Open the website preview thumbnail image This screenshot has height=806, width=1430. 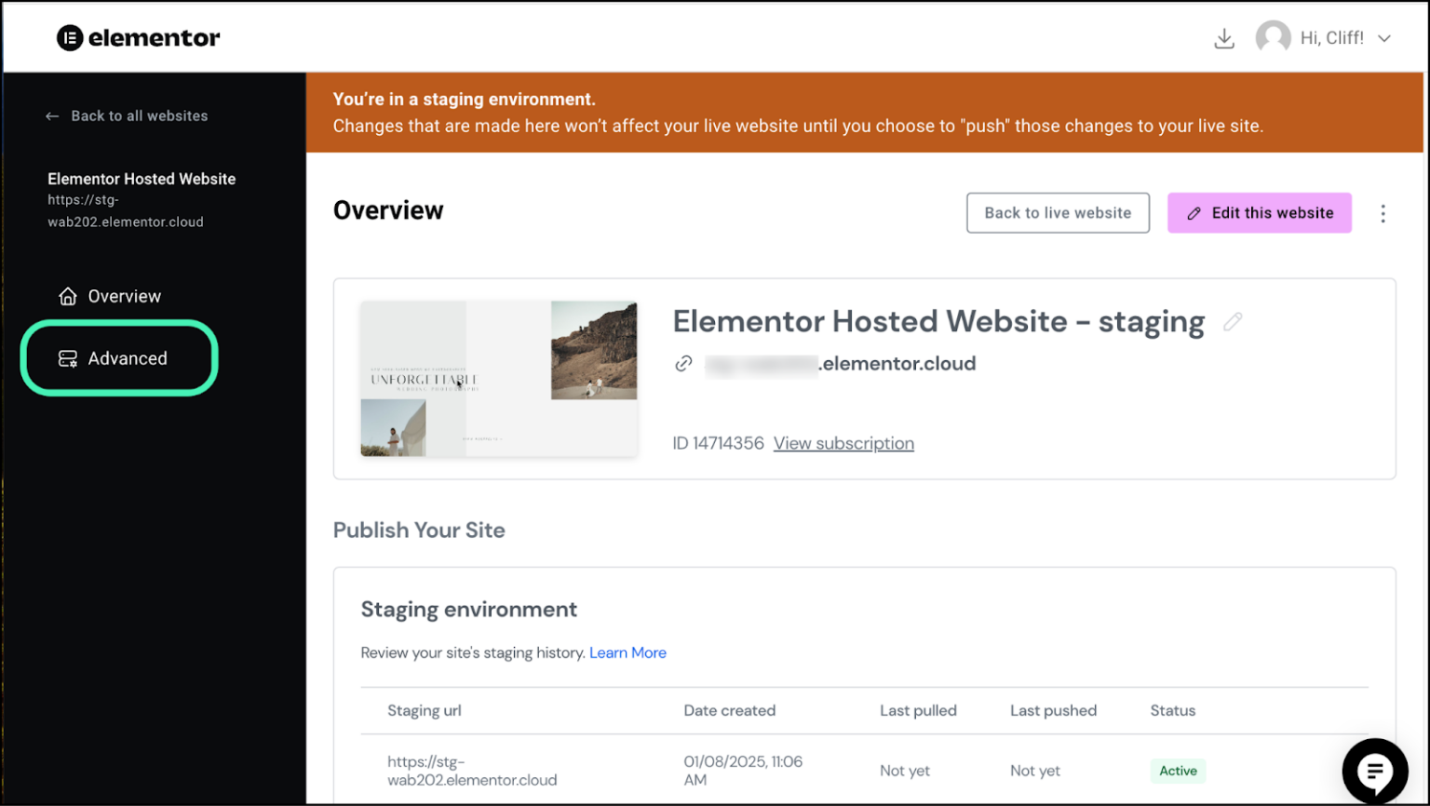498,378
